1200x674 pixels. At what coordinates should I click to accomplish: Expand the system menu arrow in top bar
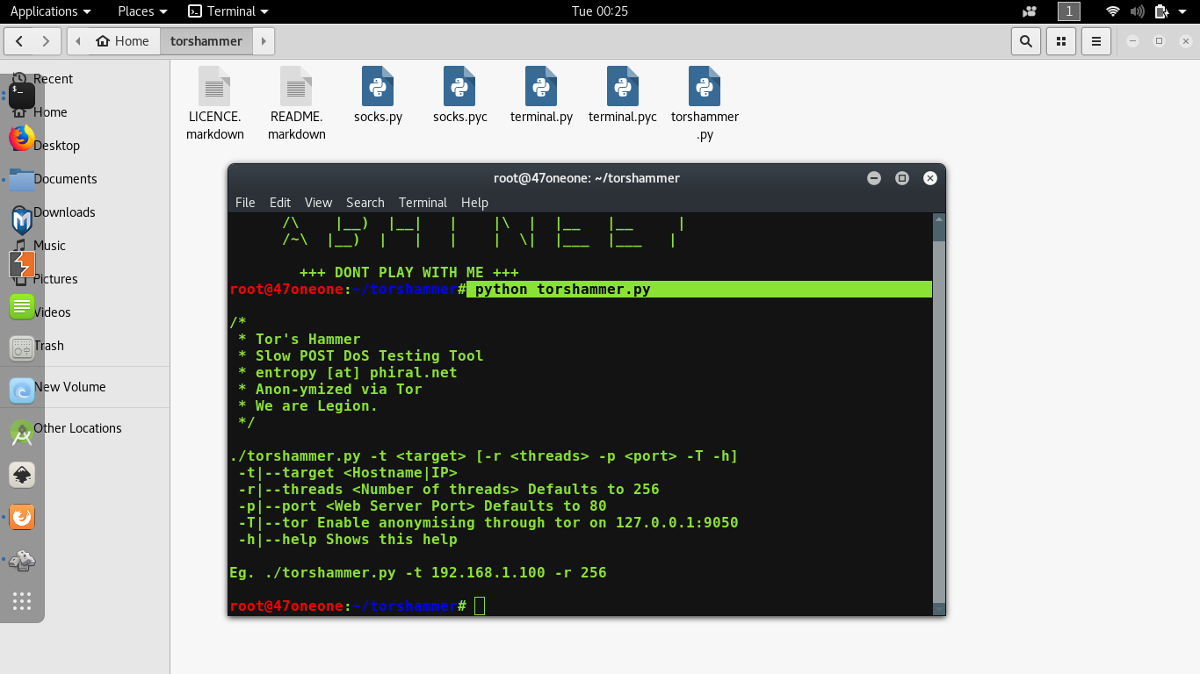click(1183, 11)
